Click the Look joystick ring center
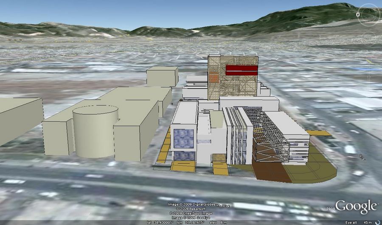Viewport: 382px width, 225px height. (x=368, y=15)
